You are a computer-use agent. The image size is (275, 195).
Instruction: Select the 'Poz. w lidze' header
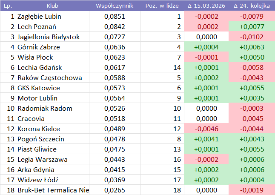[x=161, y=6]
